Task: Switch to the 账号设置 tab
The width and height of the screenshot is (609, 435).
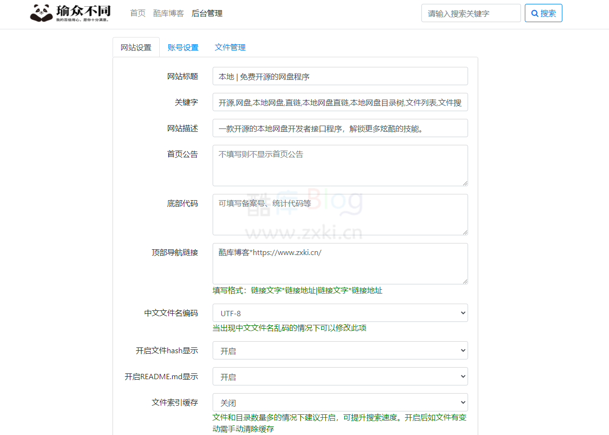Action: pyautogui.click(x=183, y=47)
